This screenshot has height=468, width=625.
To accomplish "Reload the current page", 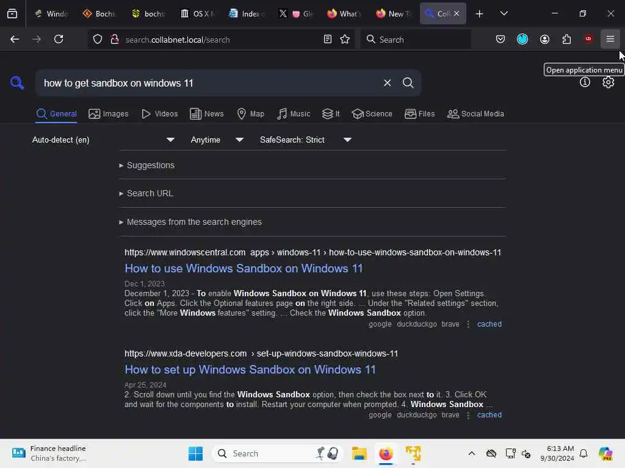I will [59, 39].
